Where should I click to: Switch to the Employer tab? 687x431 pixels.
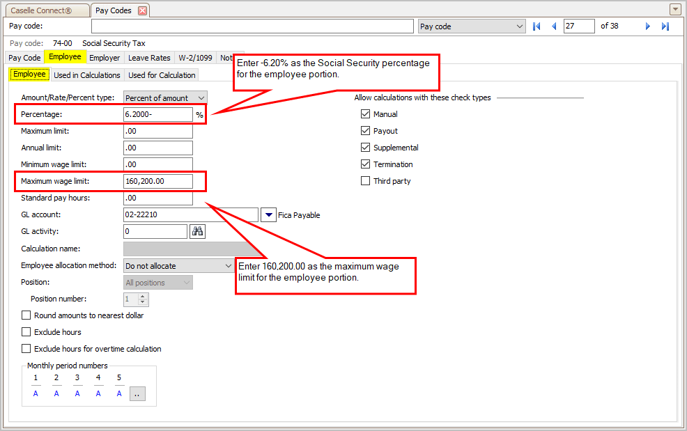click(x=105, y=58)
